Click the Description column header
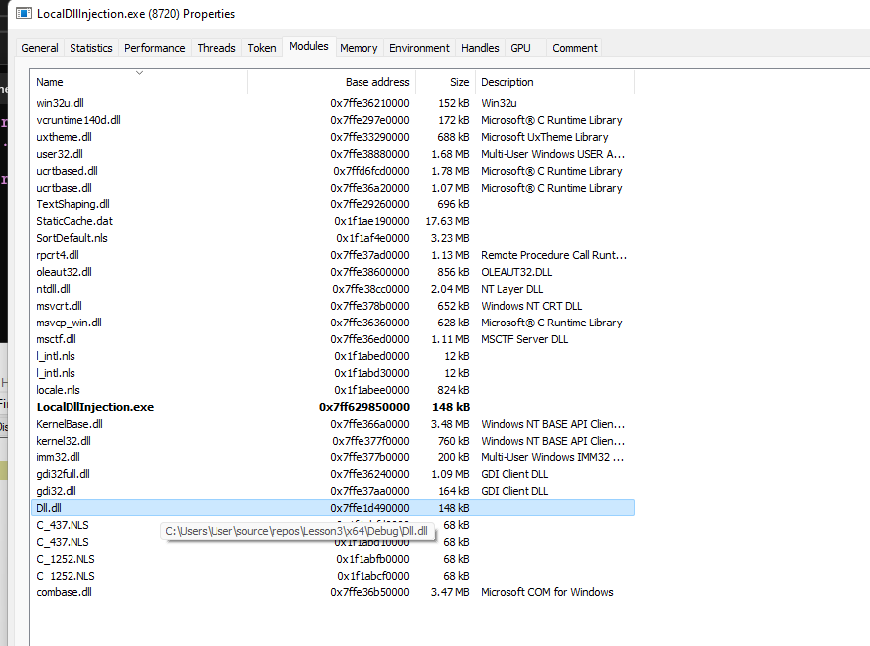The width and height of the screenshot is (870, 646). tap(507, 82)
